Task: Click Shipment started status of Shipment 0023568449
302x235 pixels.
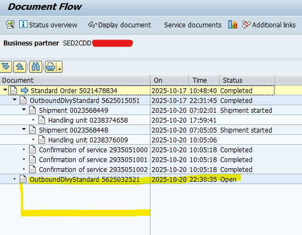Action: [x=246, y=111]
